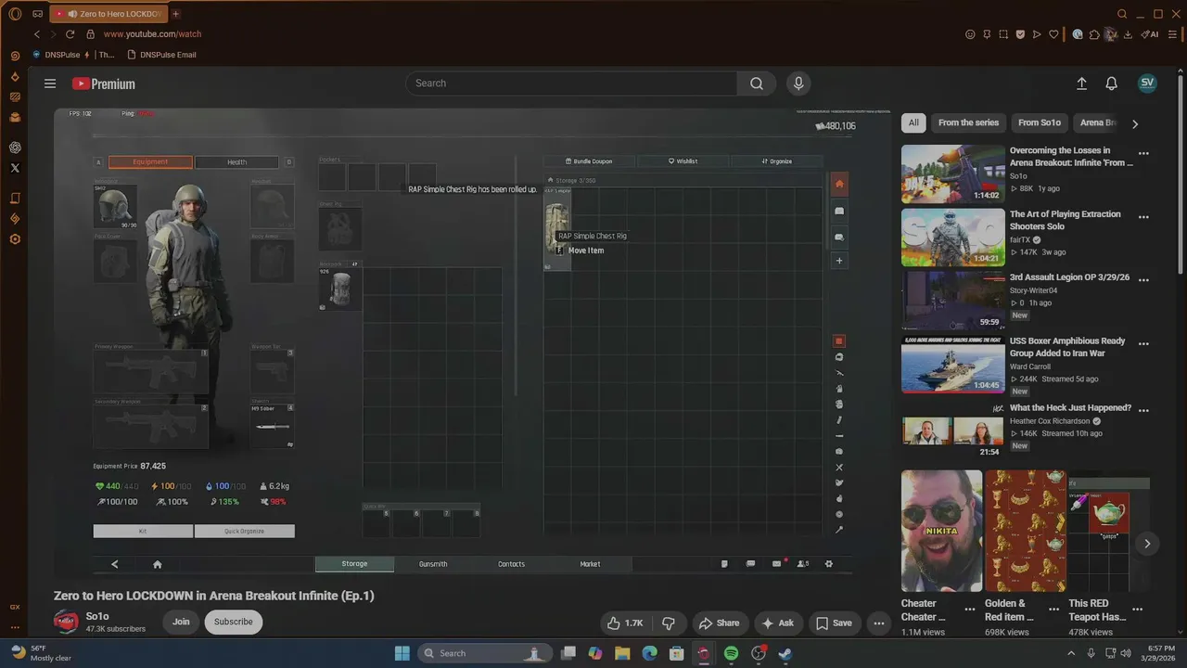Open options for What the Heck Just Happened
Viewport: 1187px width, 668px height.
pyautogui.click(x=1143, y=411)
